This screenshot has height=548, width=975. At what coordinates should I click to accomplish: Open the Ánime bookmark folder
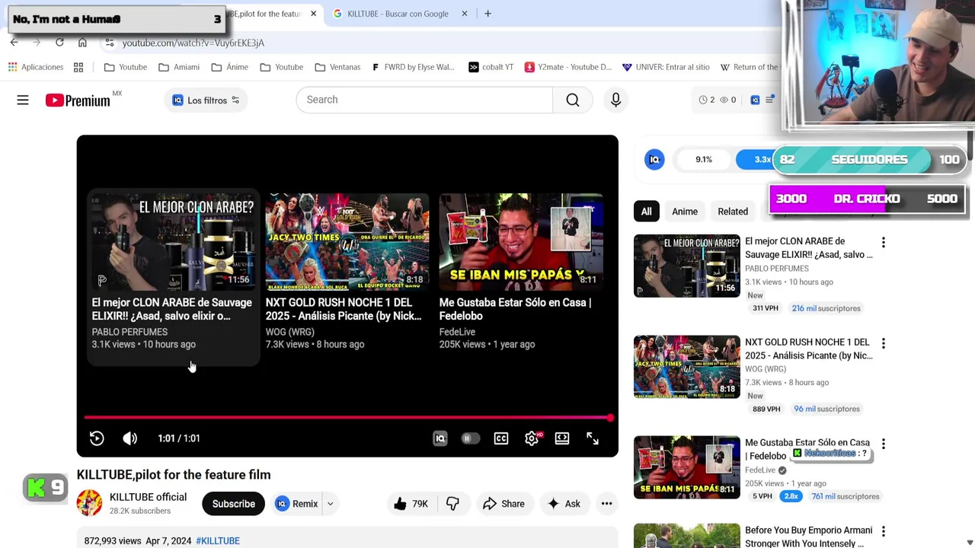click(229, 67)
